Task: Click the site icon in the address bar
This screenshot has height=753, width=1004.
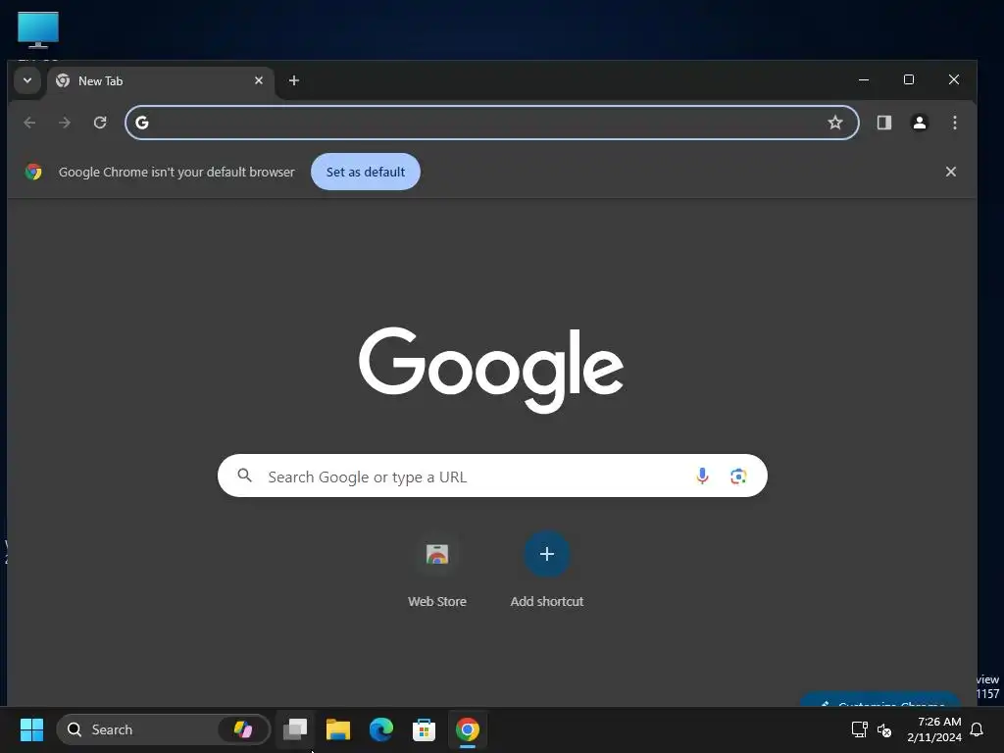Action: [x=142, y=123]
